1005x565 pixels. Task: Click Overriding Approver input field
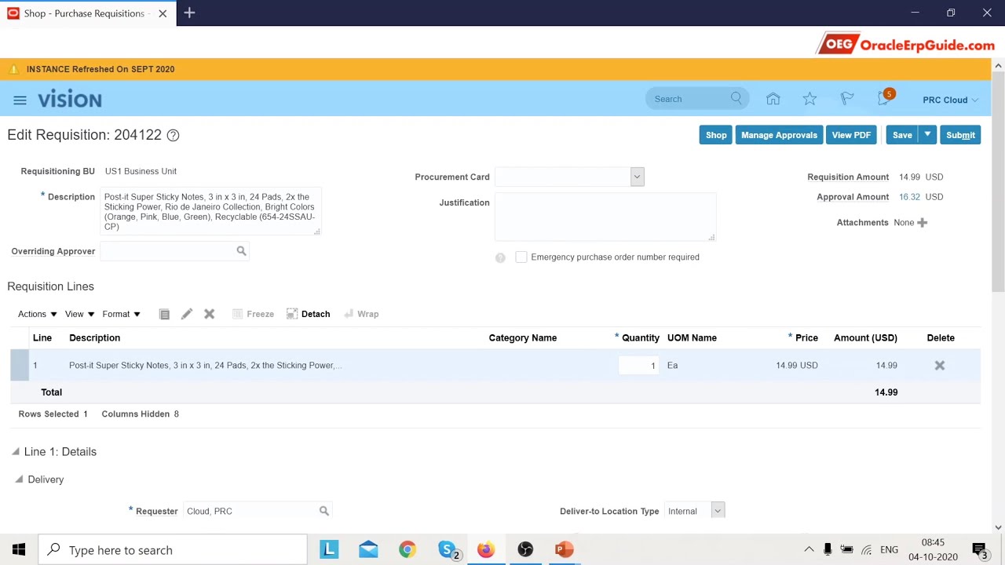(167, 251)
